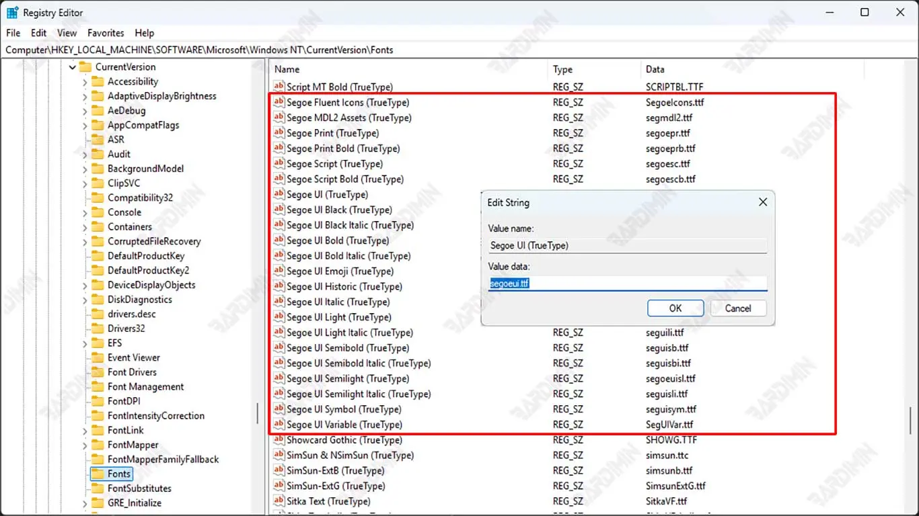Expand the AppCompatFlags registry key
Image resolution: width=919 pixels, height=516 pixels.
(85, 126)
